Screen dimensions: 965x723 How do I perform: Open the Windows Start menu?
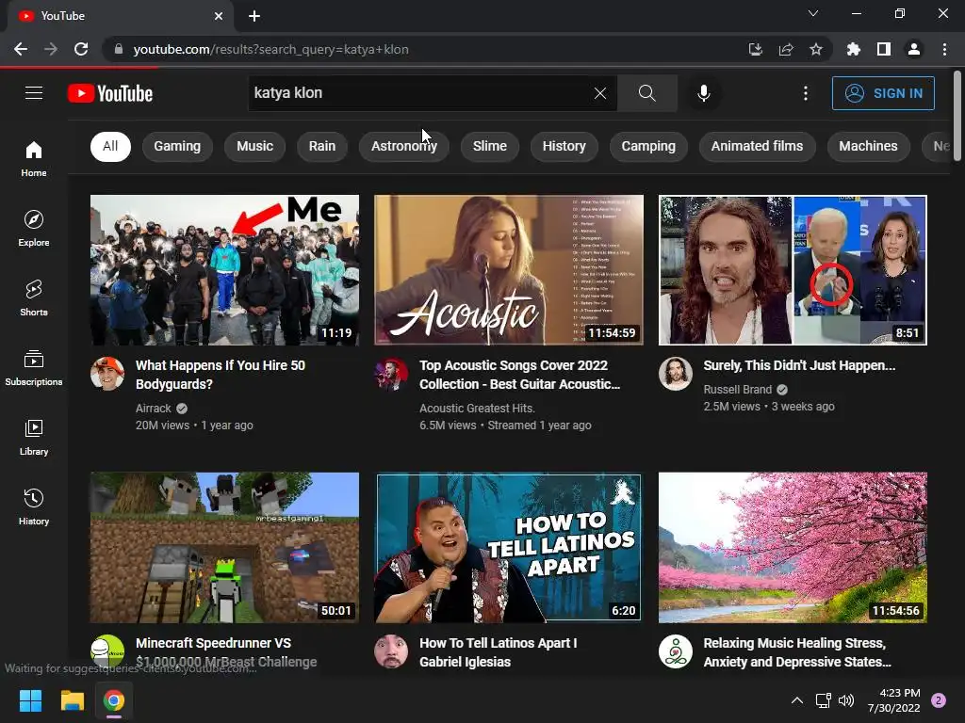30,700
